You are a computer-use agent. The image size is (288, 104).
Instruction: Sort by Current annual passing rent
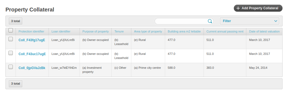pos(225,31)
